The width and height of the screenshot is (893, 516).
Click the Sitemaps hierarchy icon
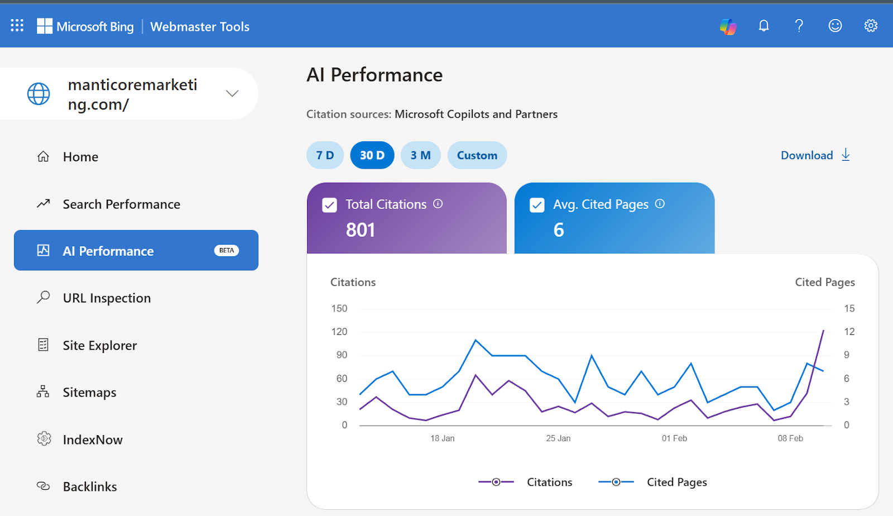pyautogui.click(x=43, y=391)
